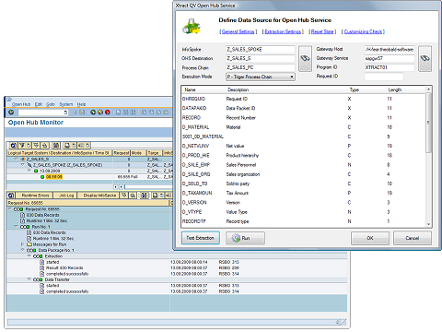Image resolution: width=442 pixels, height=332 pixels.
Task: Open the Goto menu
Action: pos(51,104)
